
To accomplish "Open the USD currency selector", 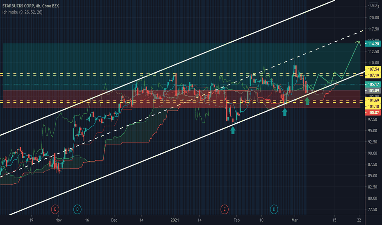I will 373,5.
